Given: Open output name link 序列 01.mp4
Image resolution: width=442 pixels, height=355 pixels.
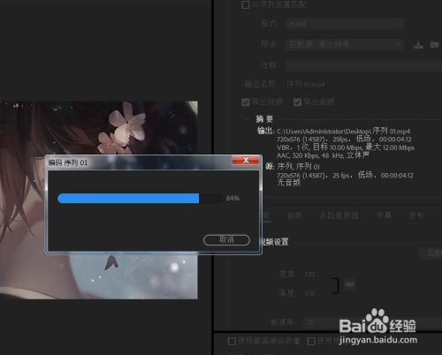Looking at the screenshot, I should tap(306, 85).
